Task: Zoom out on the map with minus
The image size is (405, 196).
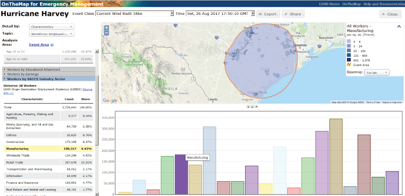Action: click(x=107, y=33)
